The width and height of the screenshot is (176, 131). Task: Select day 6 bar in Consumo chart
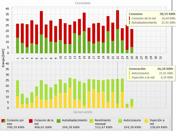tap(41, 32)
